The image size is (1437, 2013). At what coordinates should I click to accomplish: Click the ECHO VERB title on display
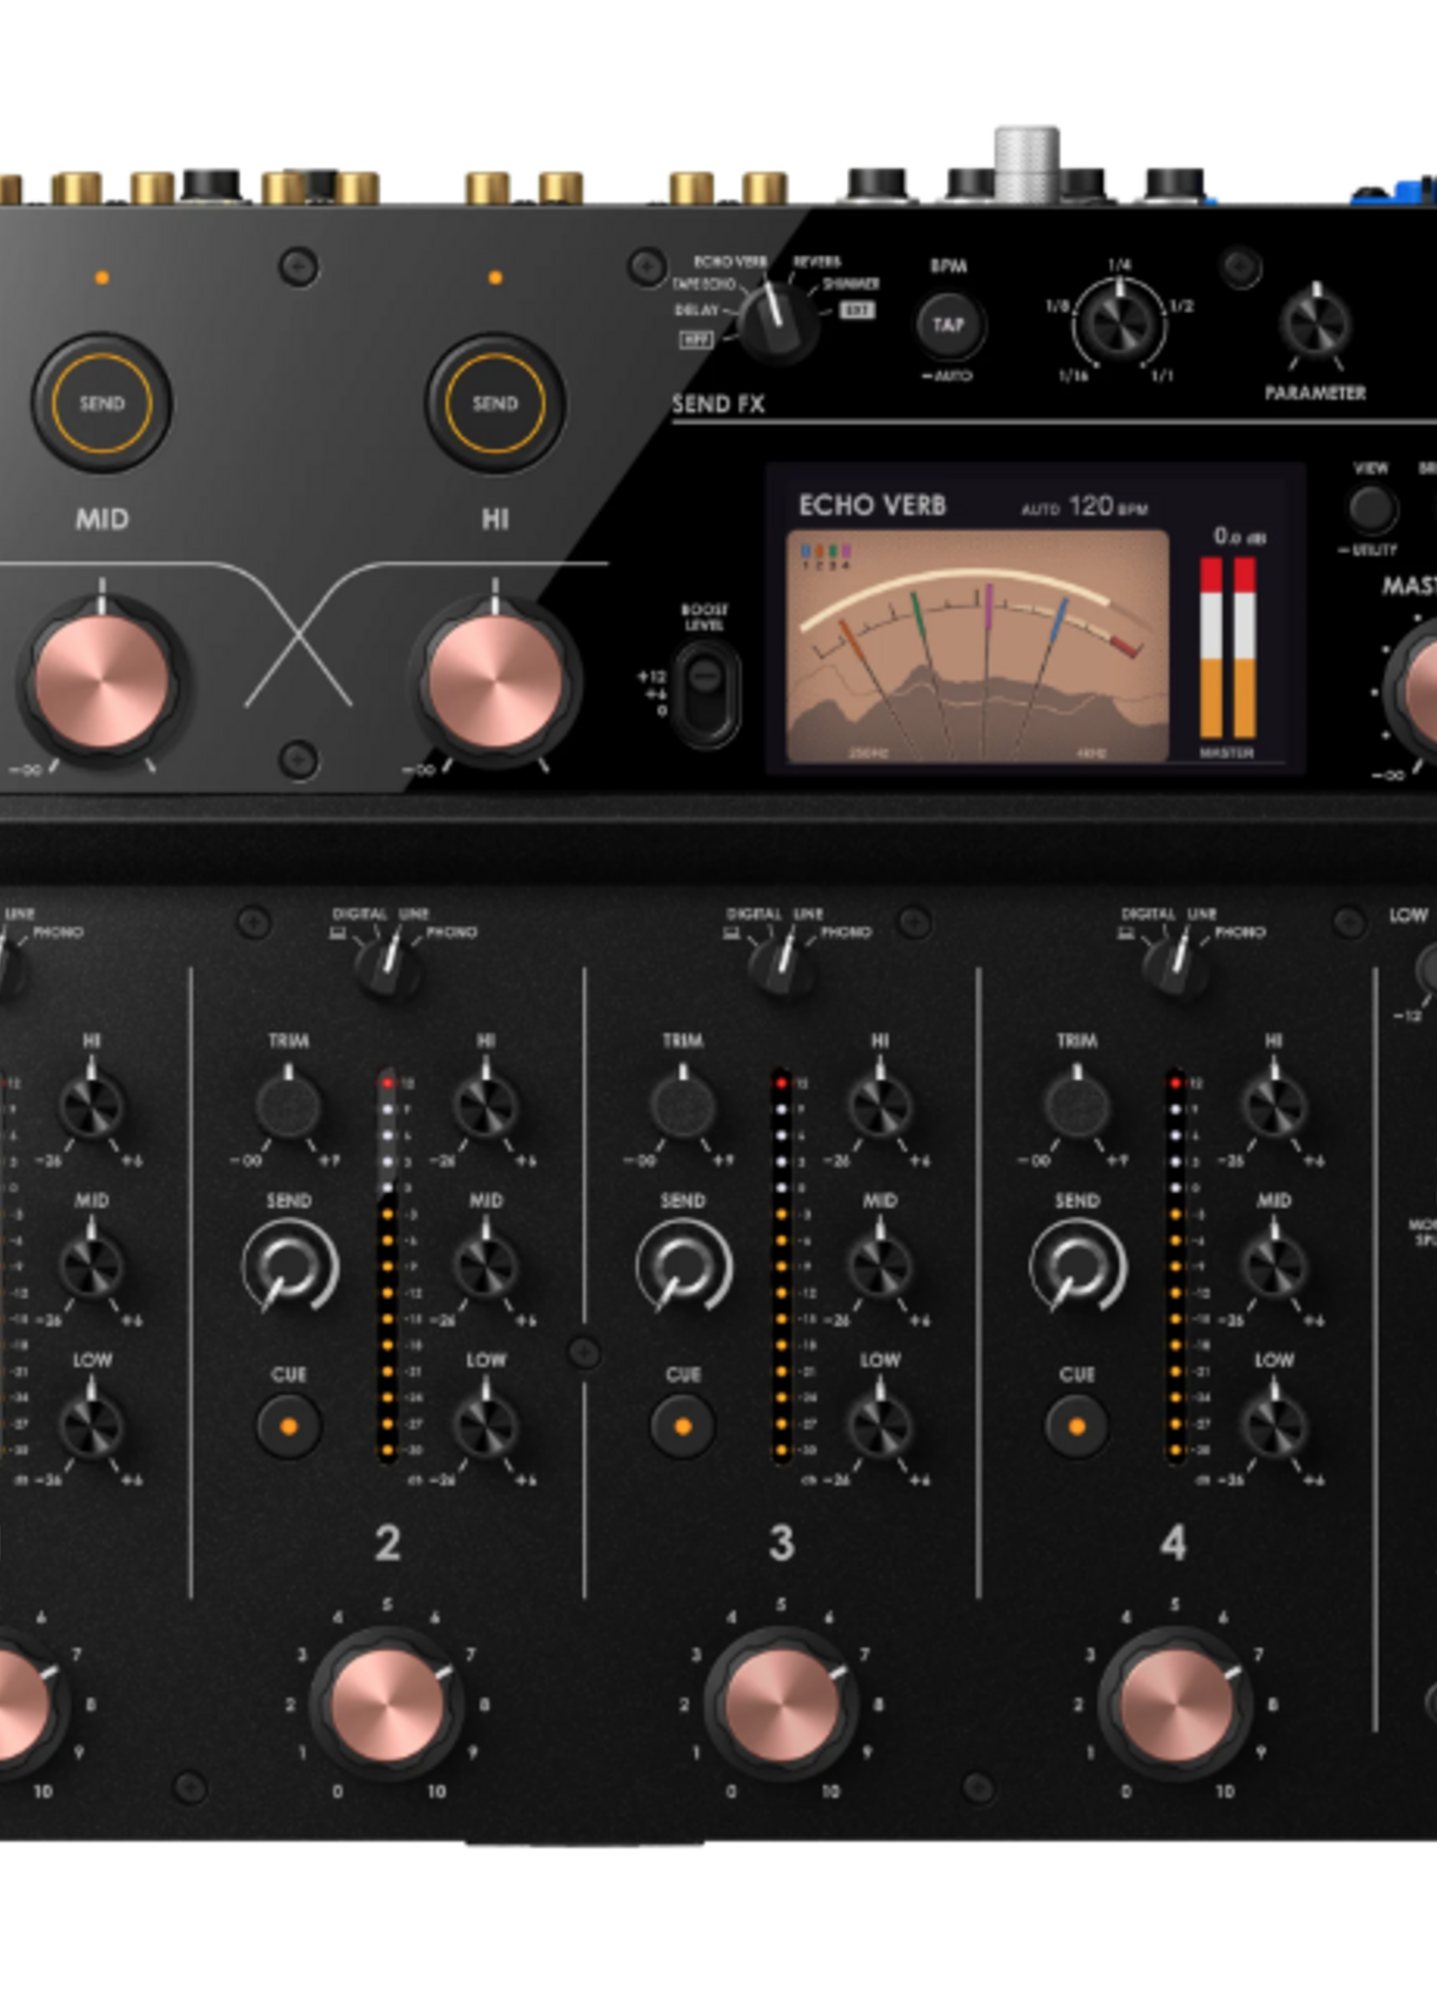tap(872, 506)
